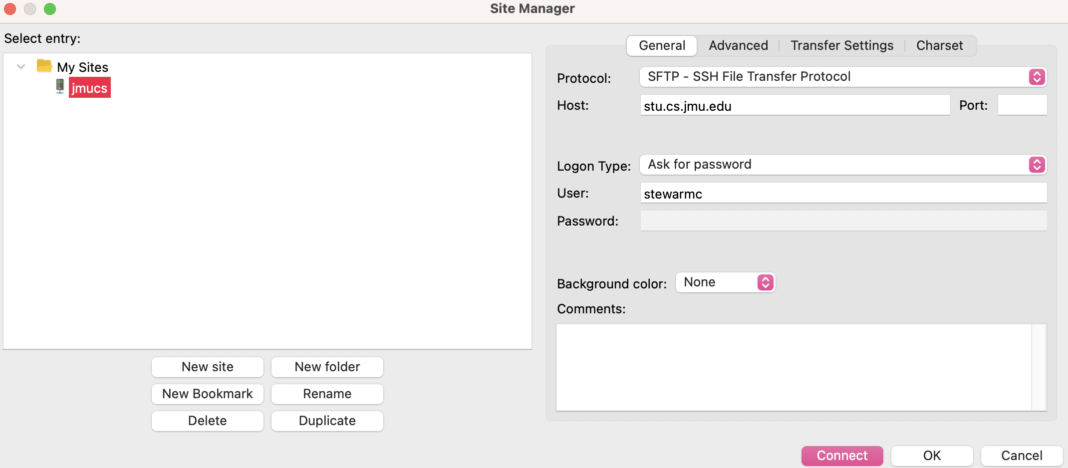Add a New Bookmark
Viewport: 1068px width, 468px height.
pos(207,394)
